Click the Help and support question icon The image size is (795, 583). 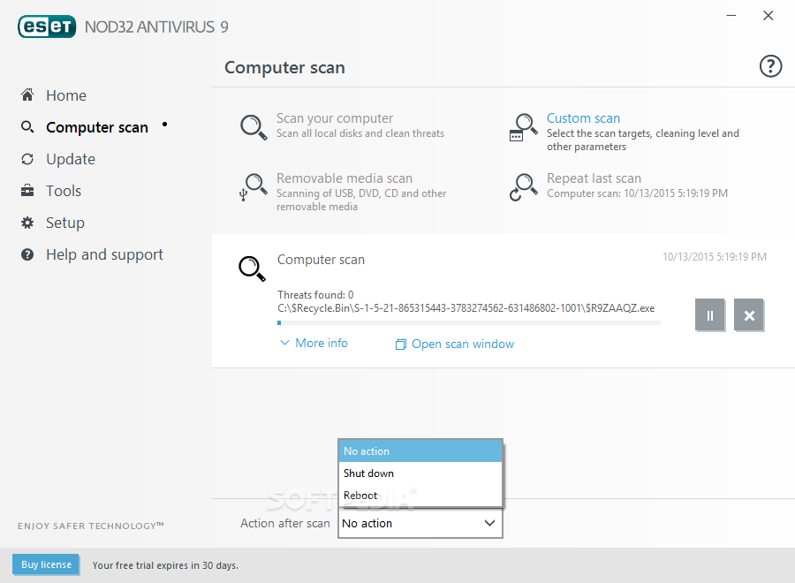pyautogui.click(x=27, y=254)
